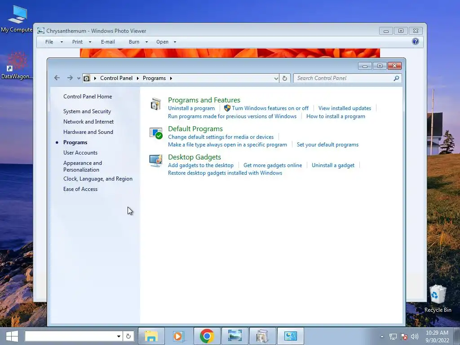
Task: Click Change default settings for media or devices
Action: click(221, 137)
